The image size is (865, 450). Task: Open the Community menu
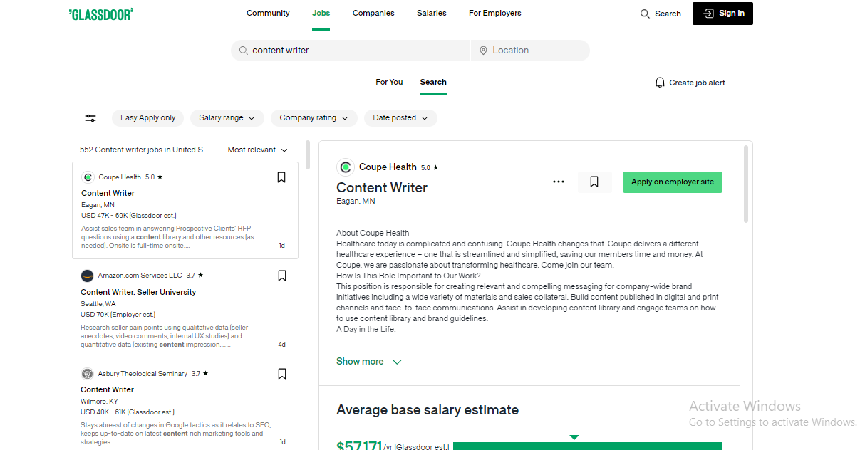pos(268,14)
